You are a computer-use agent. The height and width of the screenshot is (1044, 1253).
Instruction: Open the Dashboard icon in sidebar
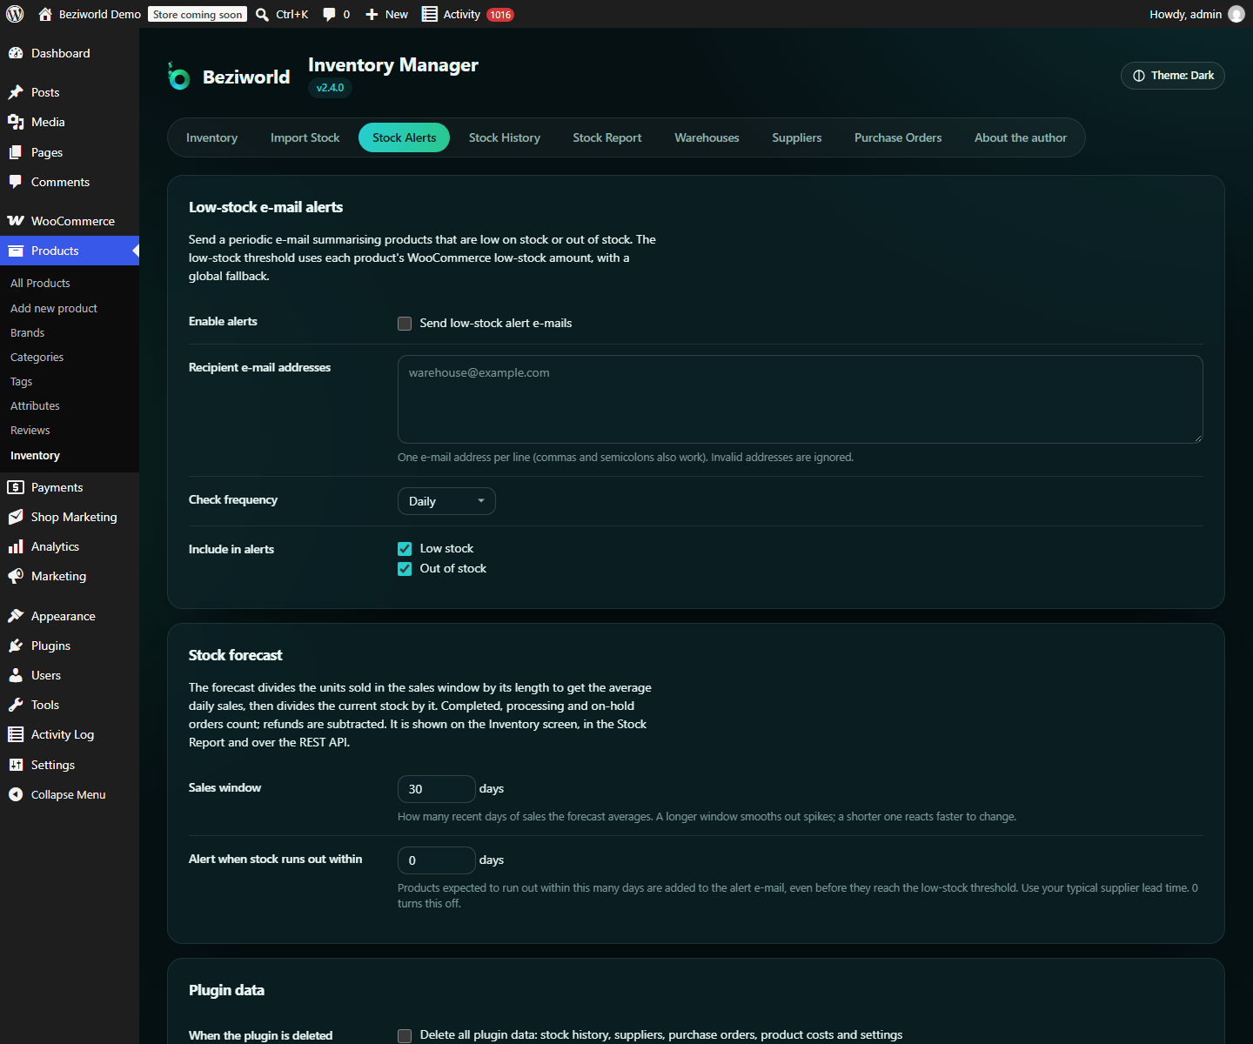[16, 53]
